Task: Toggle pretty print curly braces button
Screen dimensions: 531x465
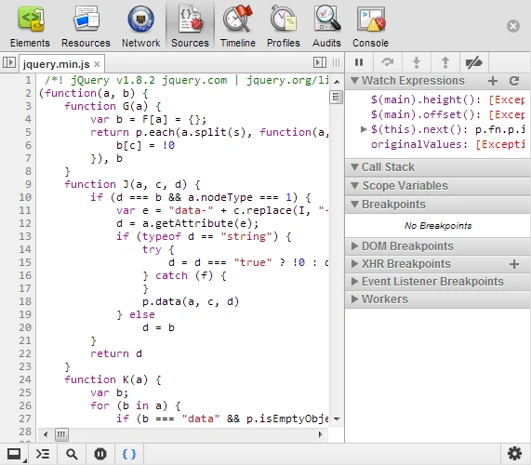Action: [129, 454]
